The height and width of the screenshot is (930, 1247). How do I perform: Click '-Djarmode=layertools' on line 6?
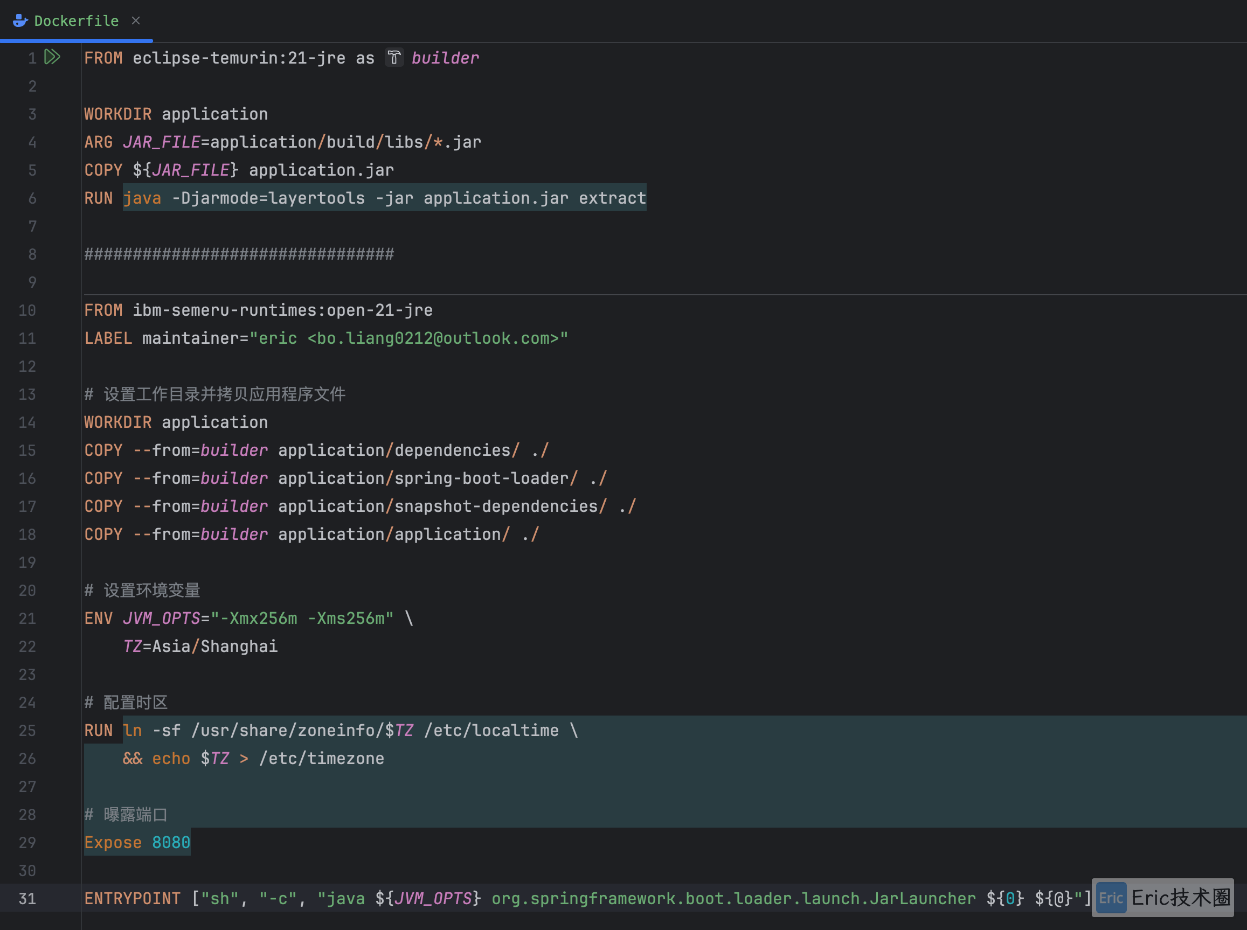pos(268,198)
